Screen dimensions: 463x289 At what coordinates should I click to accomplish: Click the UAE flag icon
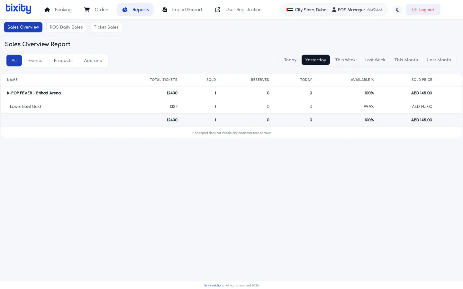click(x=290, y=10)
